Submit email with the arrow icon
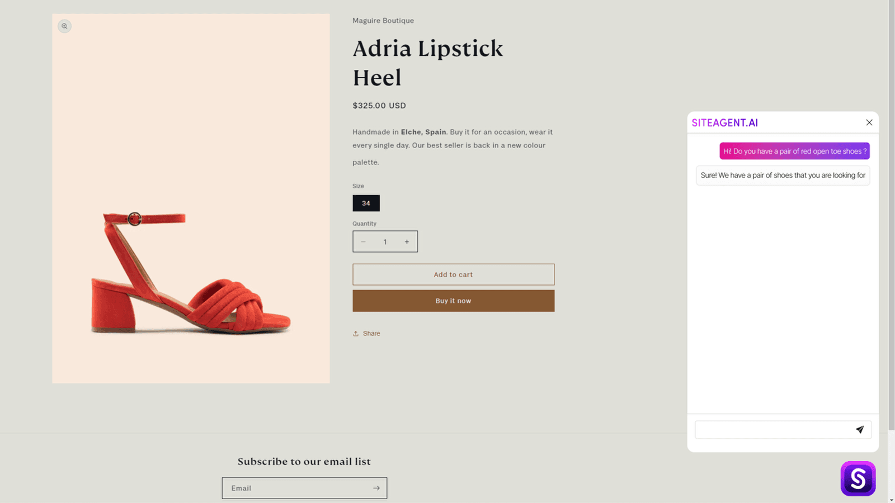 tap(376, 488)
